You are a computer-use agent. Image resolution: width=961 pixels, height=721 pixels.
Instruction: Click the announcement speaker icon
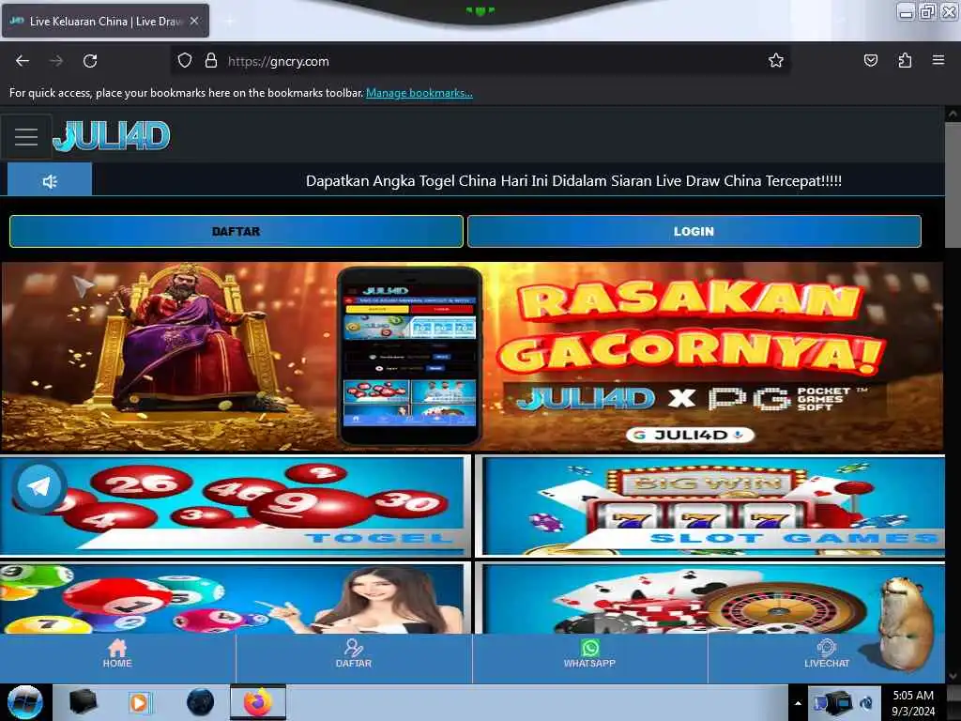(50, 181)
